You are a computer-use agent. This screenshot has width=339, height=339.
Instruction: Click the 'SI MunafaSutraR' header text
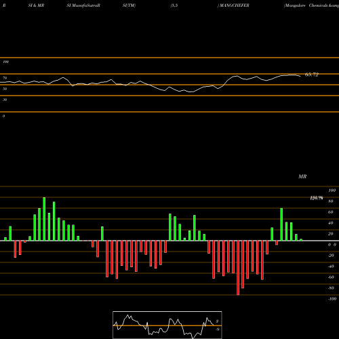83,5
